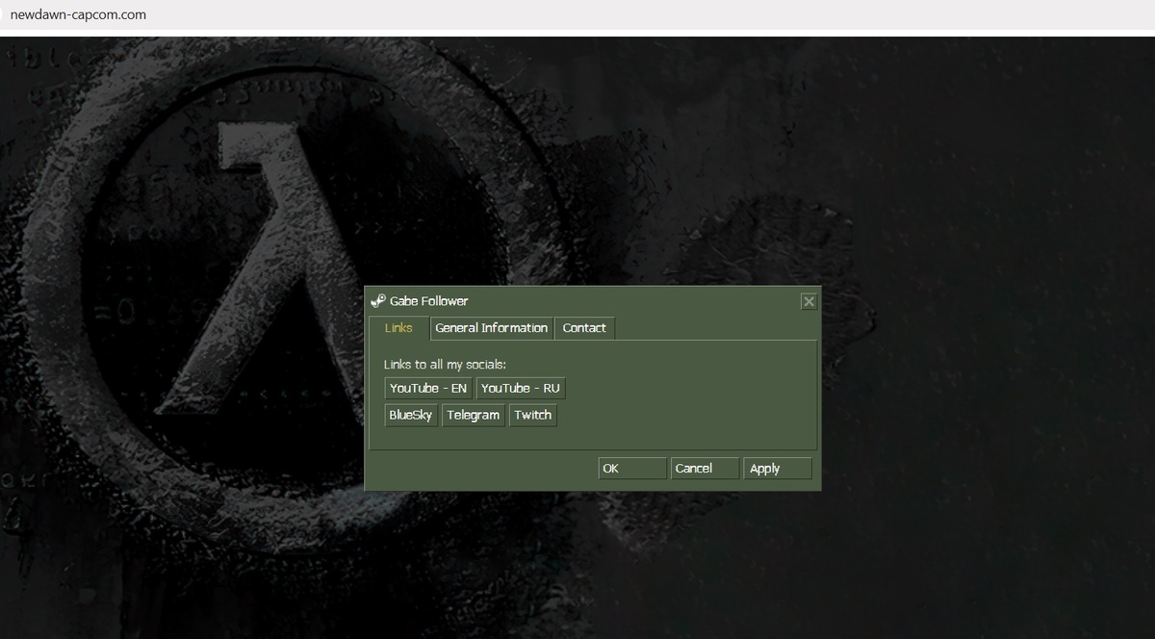Click the Apply button
This screenshot has width=1155, height=639.
(778, 469)
